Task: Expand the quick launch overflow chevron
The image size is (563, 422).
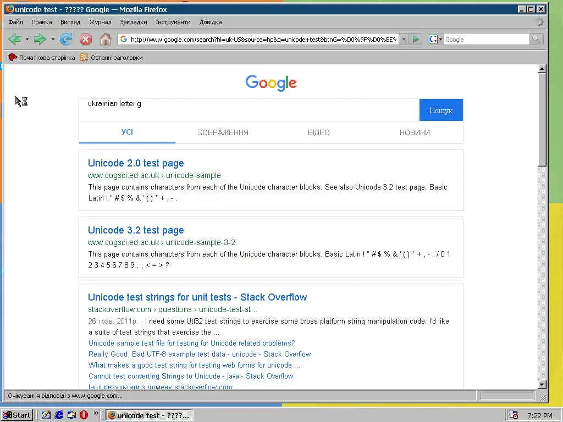Action: (x=96, y=413)
